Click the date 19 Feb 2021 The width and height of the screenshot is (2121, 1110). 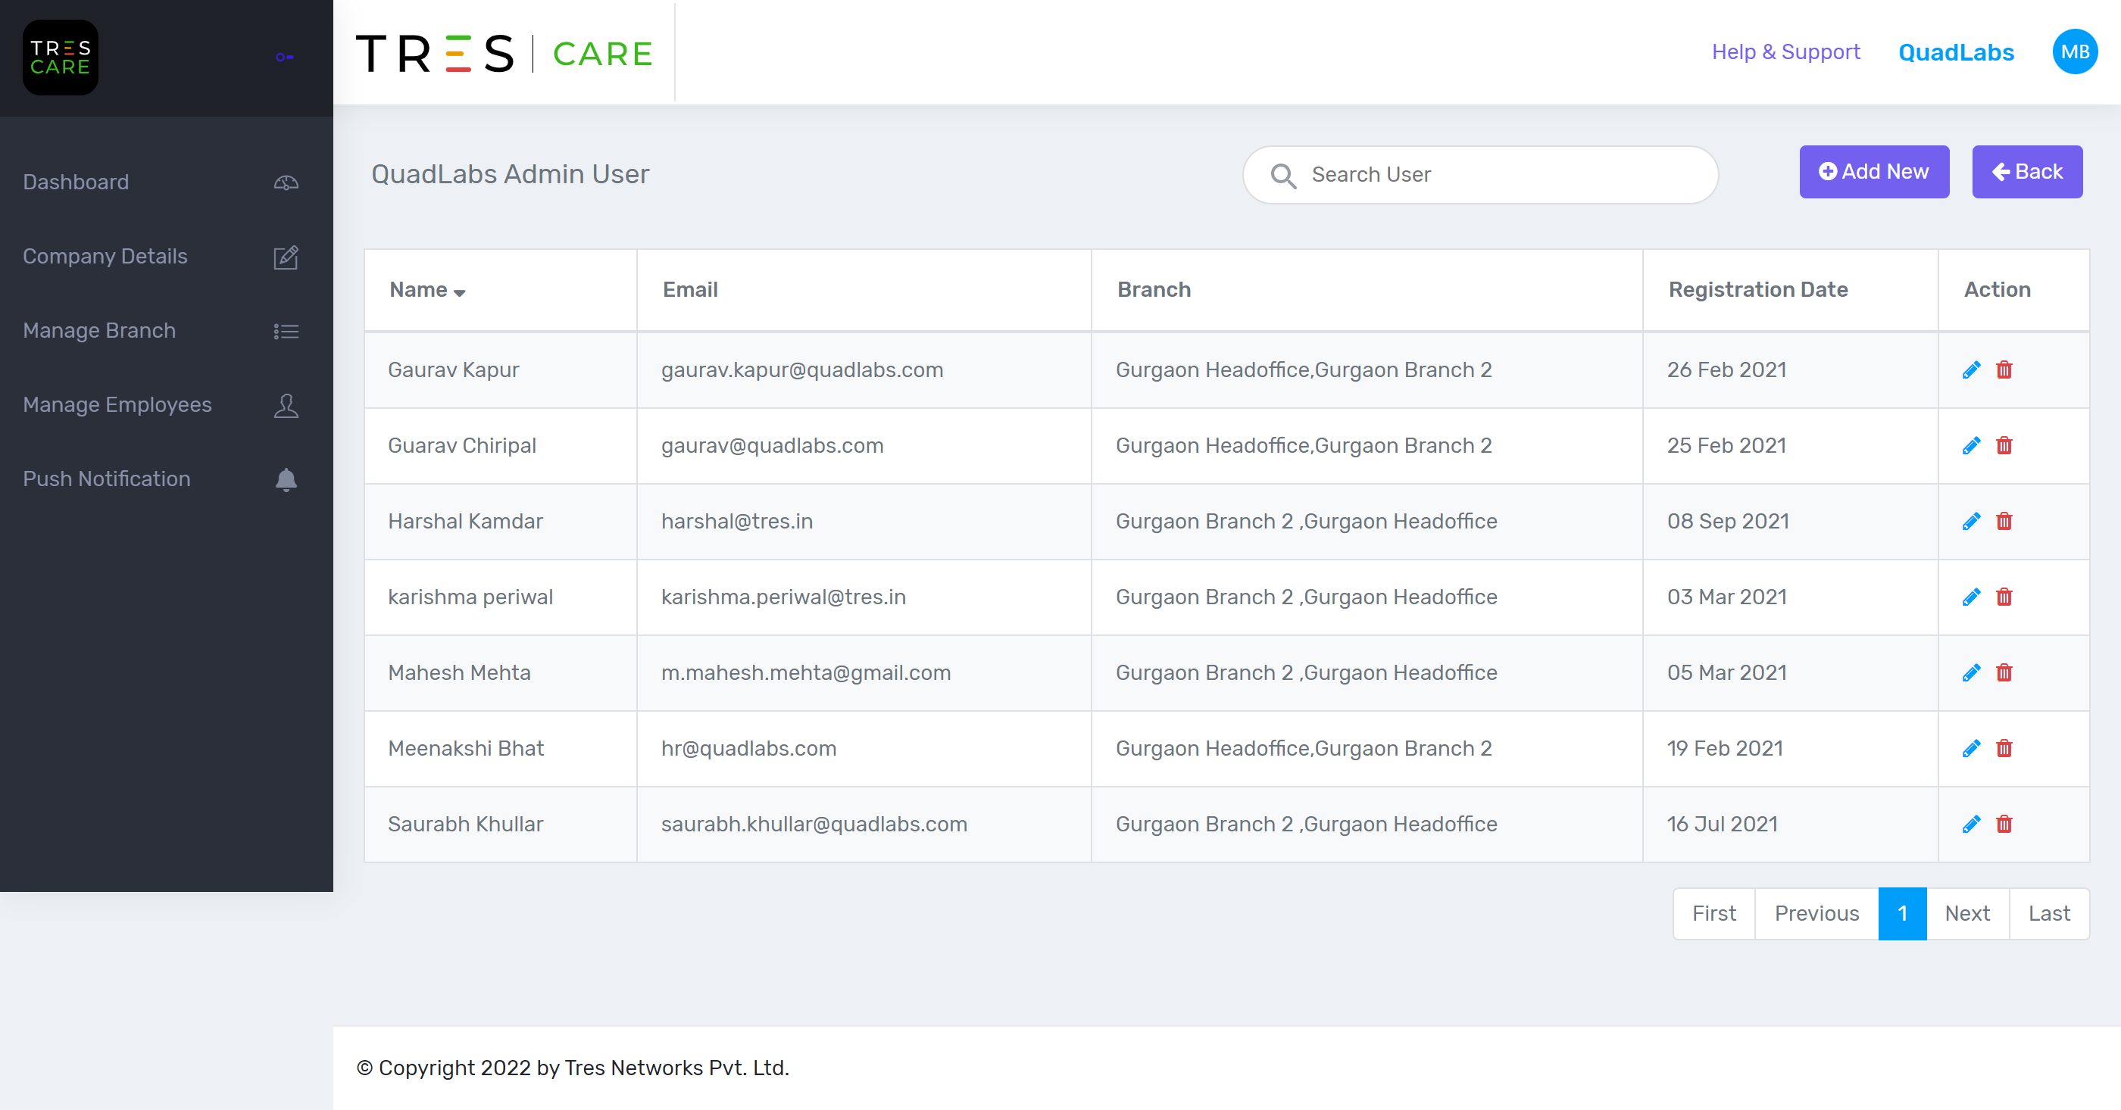tap(1725, 749)
